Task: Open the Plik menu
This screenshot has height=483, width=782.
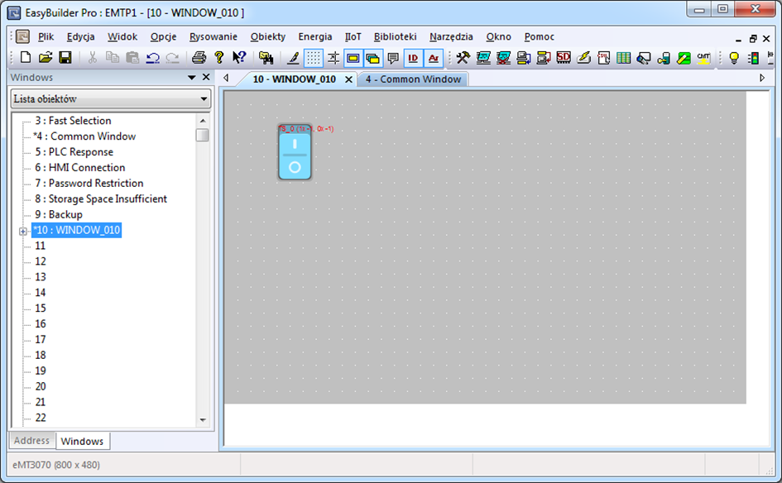Action: [x=46, y=37]
